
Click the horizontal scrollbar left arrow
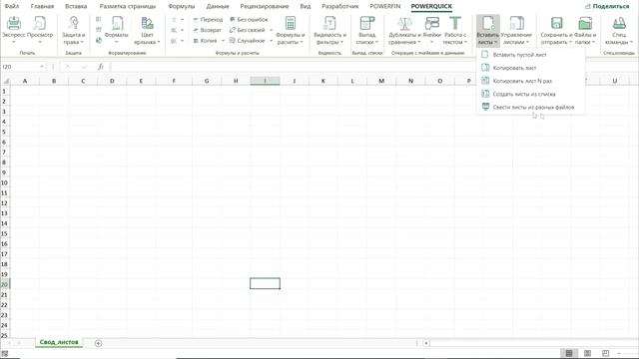(x=426, y=343)
